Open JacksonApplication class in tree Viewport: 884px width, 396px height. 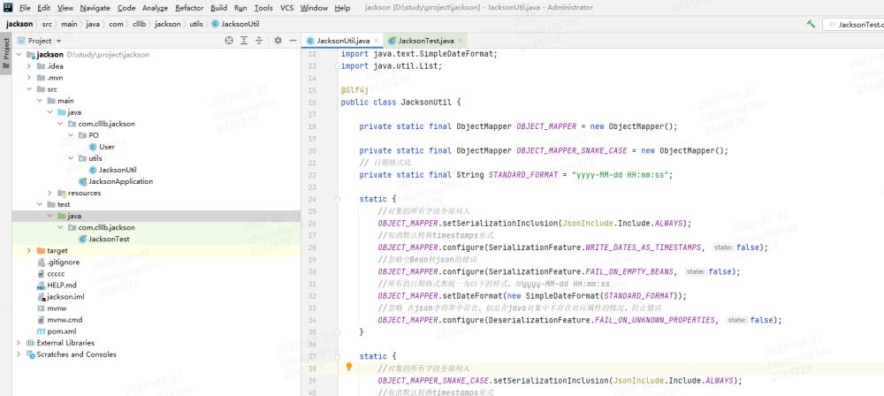[120, 181]
